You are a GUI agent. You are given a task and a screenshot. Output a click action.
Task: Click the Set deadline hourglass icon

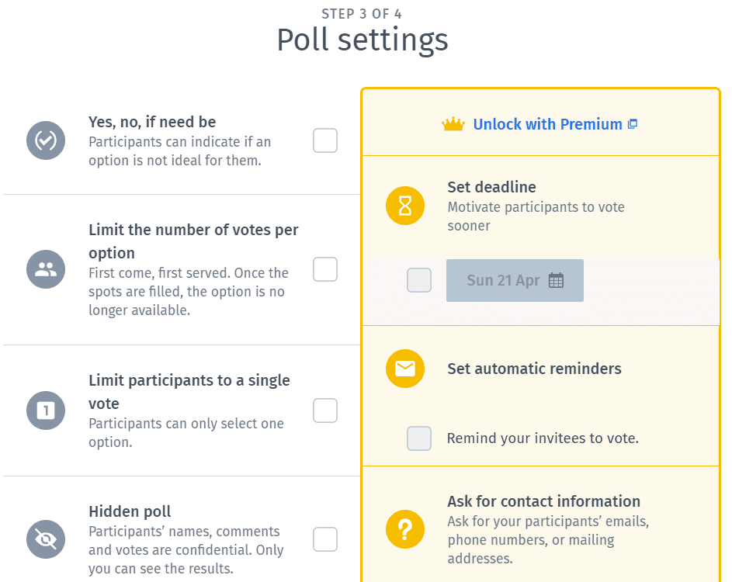point(405,206)
